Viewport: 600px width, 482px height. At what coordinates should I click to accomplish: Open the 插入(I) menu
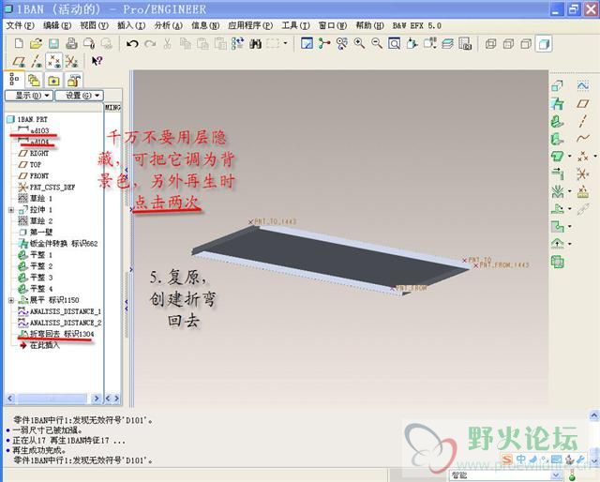pyautogui.click(x=131, y=25)
